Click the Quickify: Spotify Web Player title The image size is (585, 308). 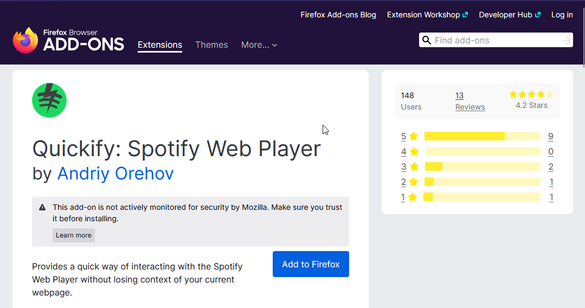pos(176,149)
